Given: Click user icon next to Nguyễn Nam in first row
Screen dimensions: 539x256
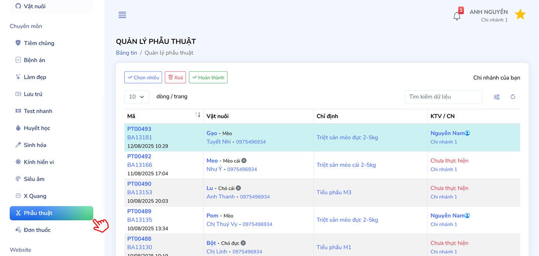Looking at the screenshot, I should (x=467, y=133).
